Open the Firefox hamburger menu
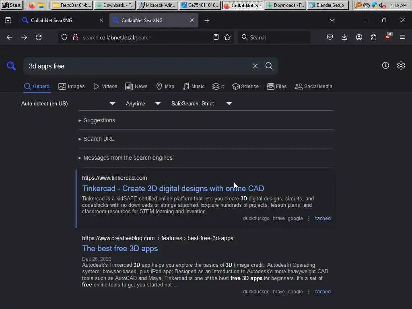Image resolution: width=412 pixels, height=309 pixels. (x=402, y=37)
